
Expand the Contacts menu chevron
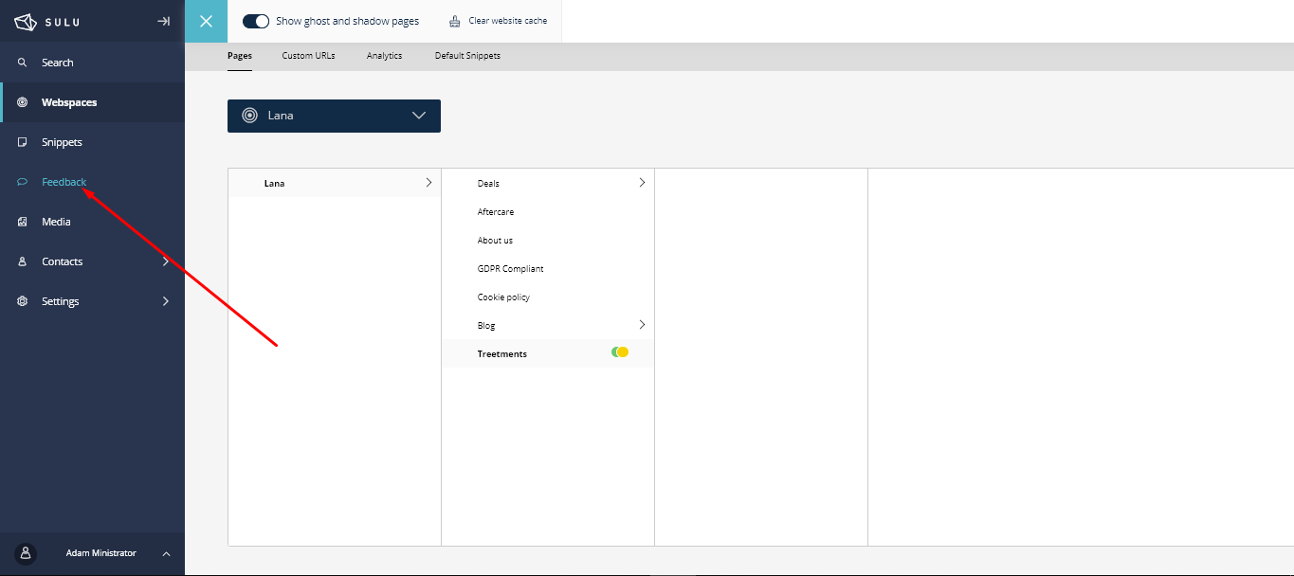pyautogui.click(x=166, y=261)
